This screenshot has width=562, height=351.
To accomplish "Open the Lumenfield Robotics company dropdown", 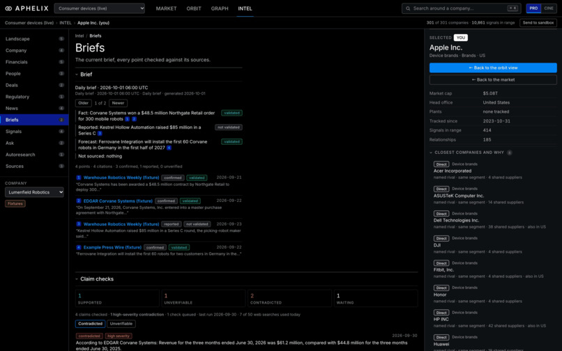I will click(x=34, y=192).
